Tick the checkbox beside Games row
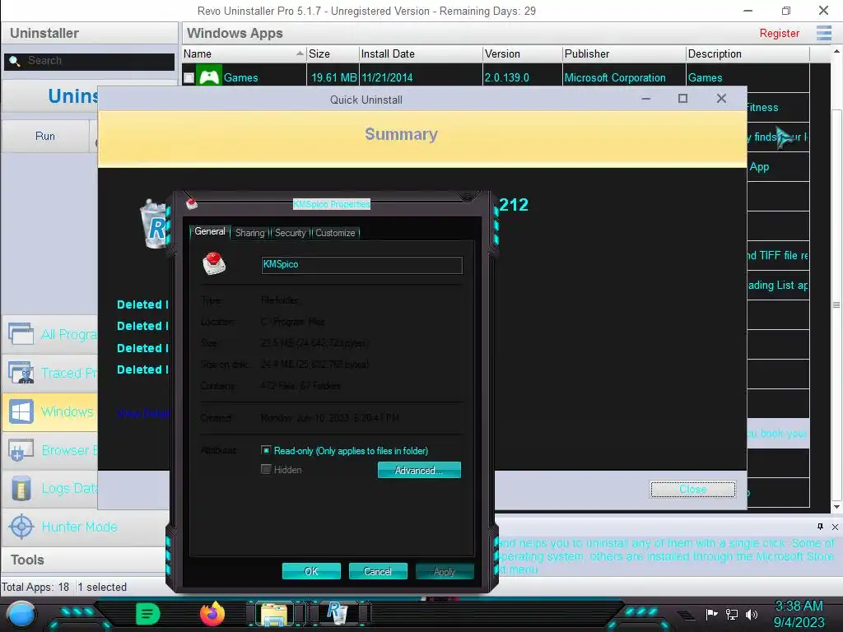 click(189, 77)
